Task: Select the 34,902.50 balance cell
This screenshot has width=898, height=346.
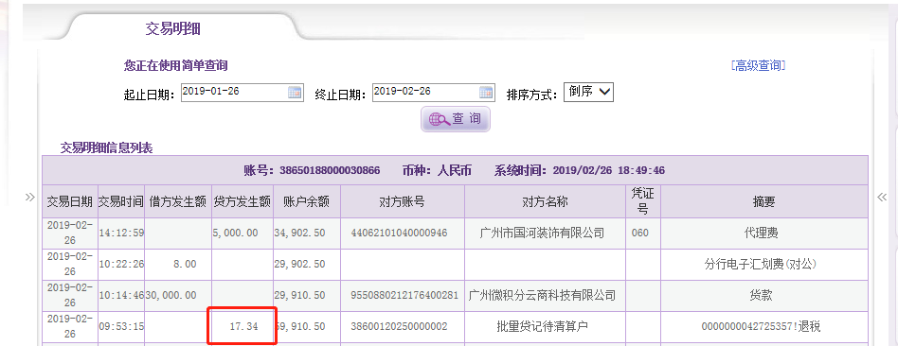Action: coord(307,234)
